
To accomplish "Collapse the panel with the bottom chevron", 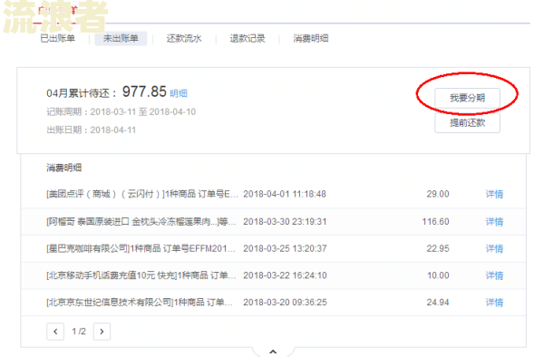I will (x=273, y=352).
